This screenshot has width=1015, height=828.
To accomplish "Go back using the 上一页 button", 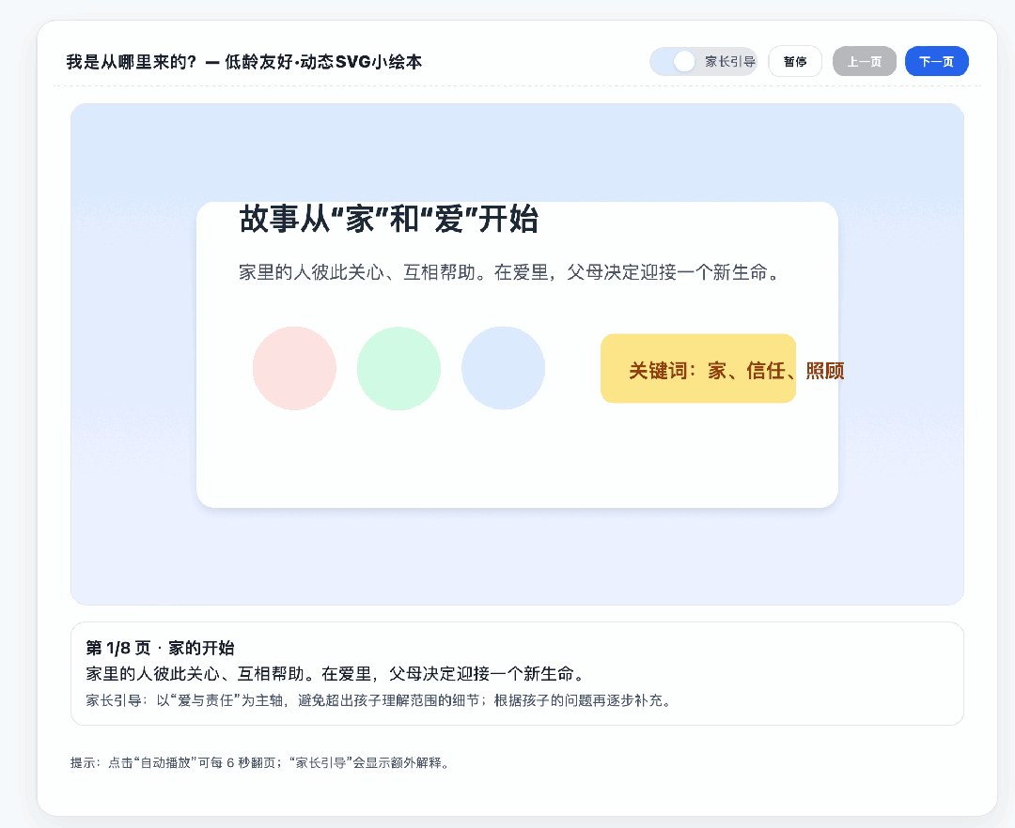I will click(x=864, y=62).
